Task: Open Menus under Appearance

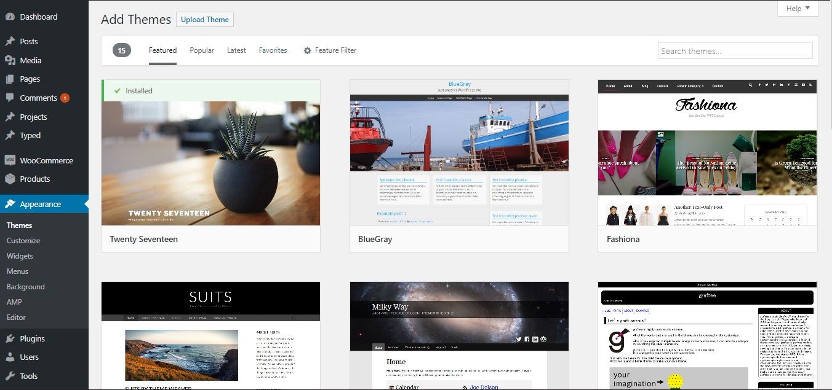Action: (18, 271)
